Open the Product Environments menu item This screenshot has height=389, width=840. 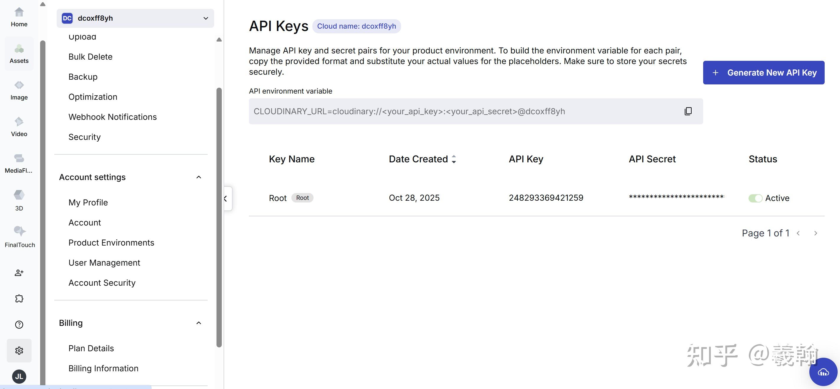point(111,243)
